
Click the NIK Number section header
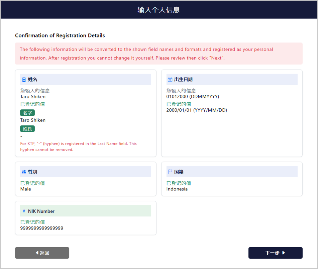pyautogui.click(x=86, y=211)
